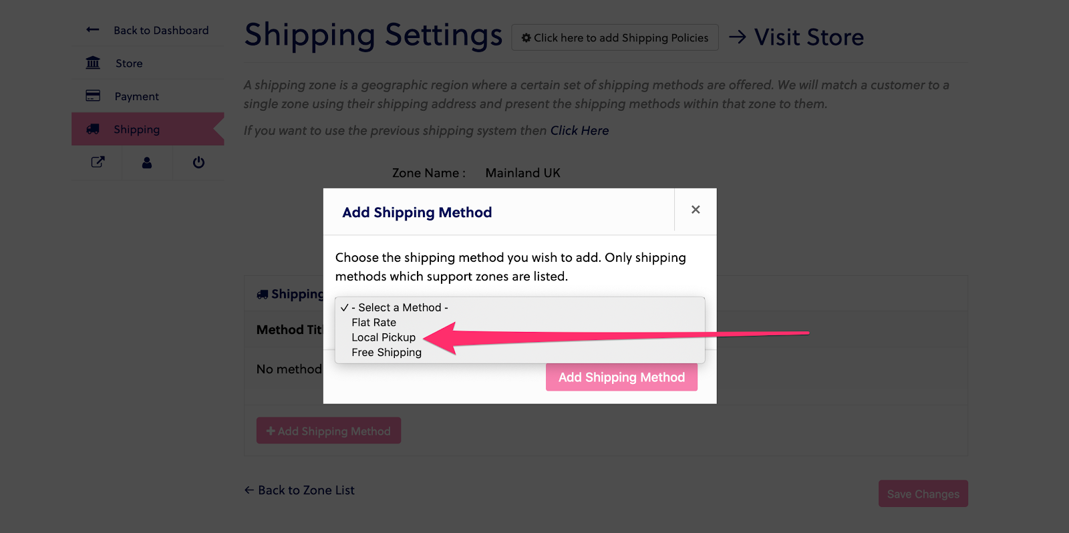Open the Shipping menu item

[x=136, y=130]
